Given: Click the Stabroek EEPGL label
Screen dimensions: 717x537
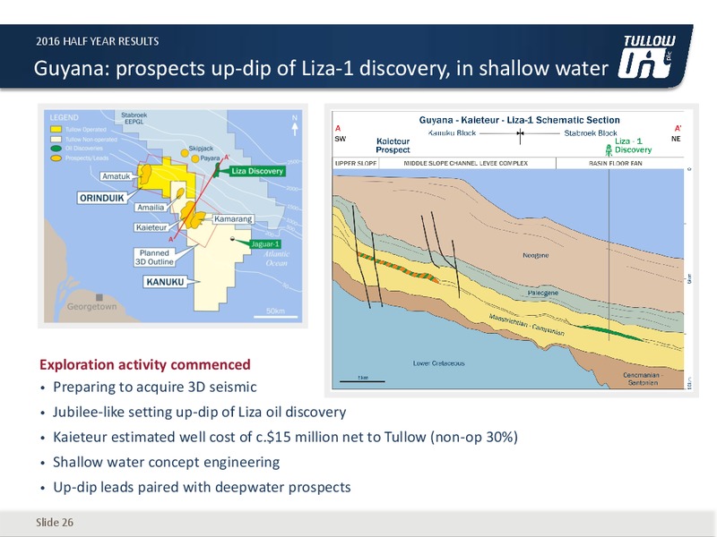Looking at the screenshot, I should [134, 118].
